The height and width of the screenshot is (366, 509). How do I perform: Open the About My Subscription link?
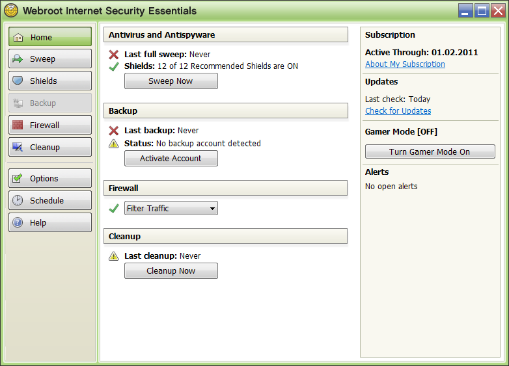click(405, 64)
